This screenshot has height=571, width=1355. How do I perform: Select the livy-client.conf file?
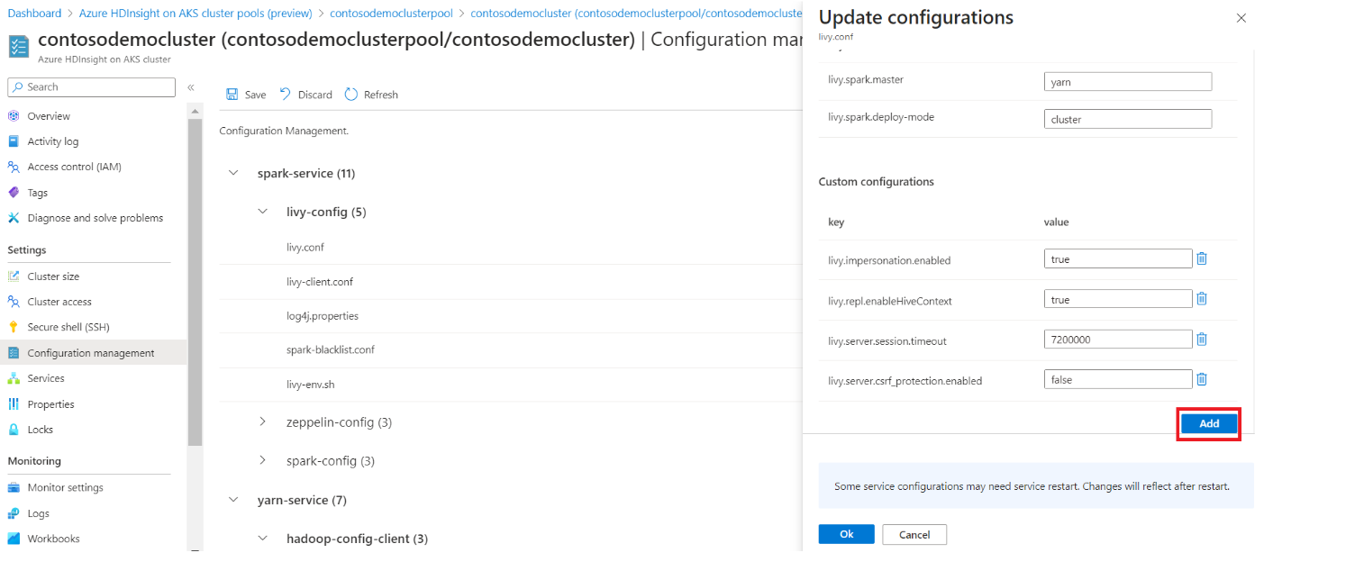pos(320,282)
